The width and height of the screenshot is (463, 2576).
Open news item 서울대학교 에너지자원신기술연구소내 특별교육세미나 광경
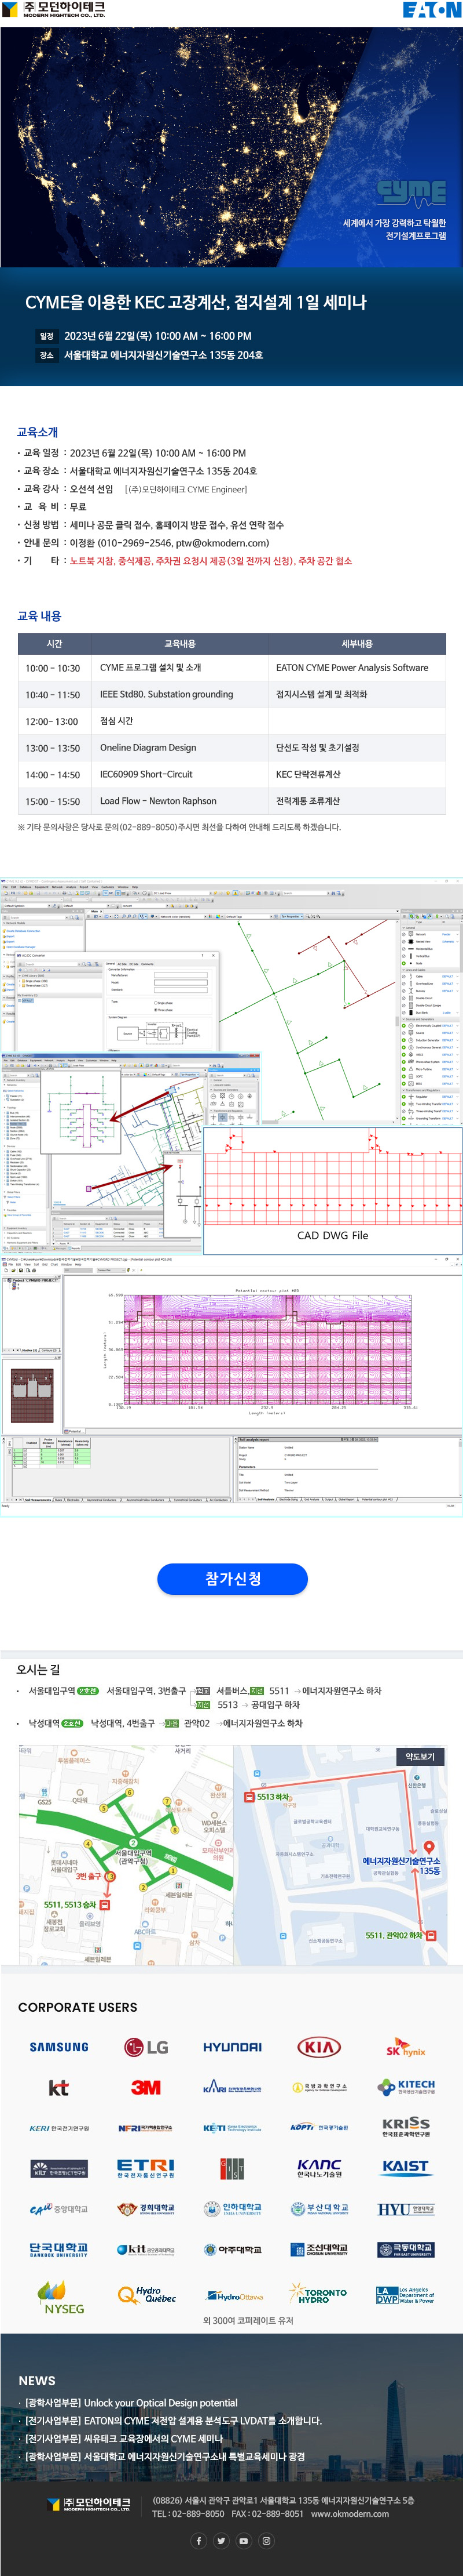[x=164, y=2456]
